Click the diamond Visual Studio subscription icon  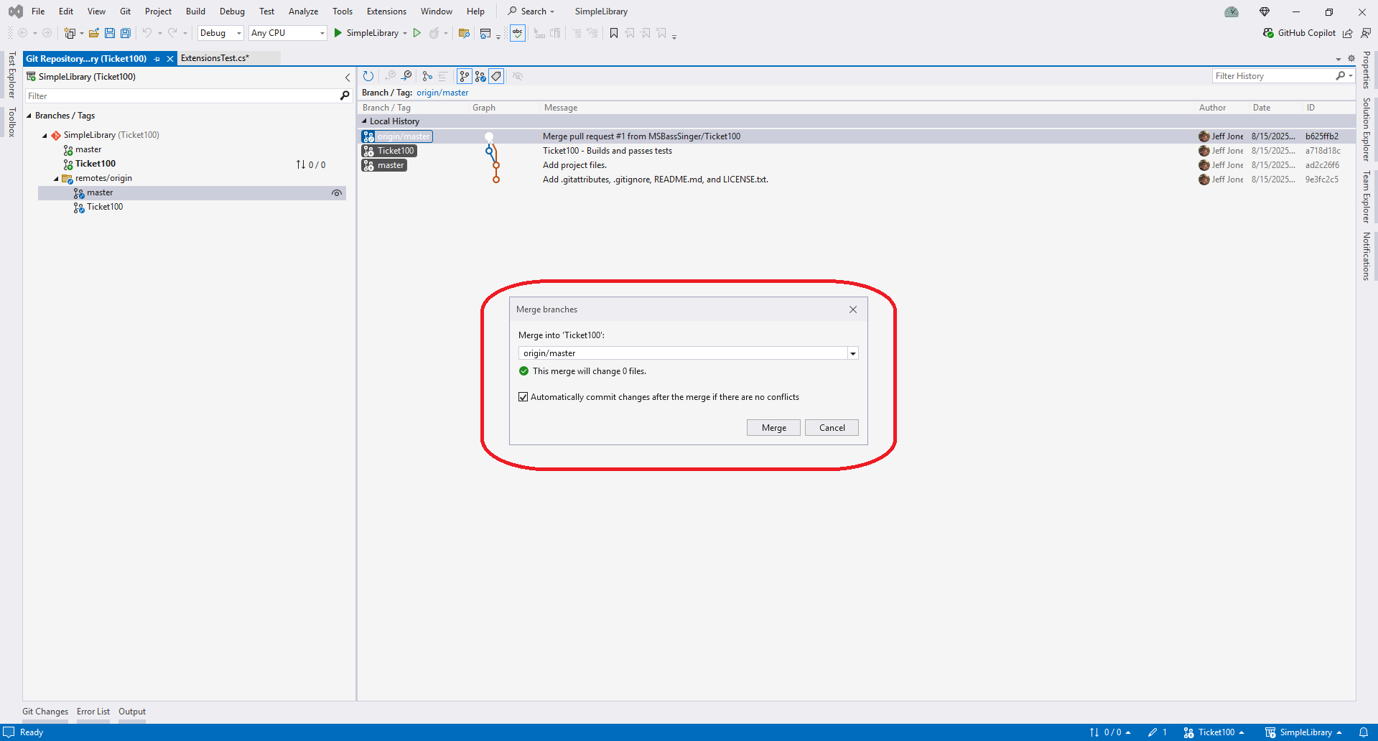(x=1265, y=11)
